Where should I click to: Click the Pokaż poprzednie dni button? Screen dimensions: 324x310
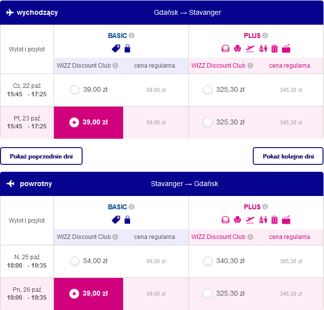(41, 156)
